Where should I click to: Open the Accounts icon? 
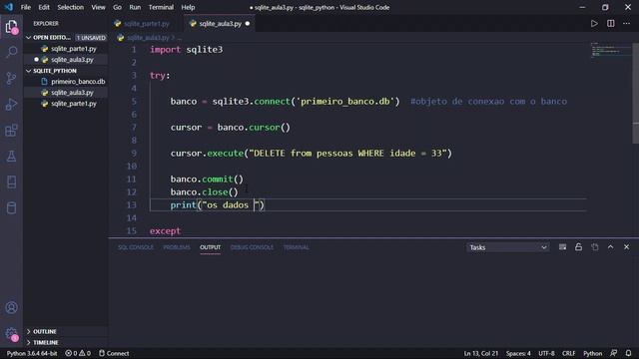11,307
